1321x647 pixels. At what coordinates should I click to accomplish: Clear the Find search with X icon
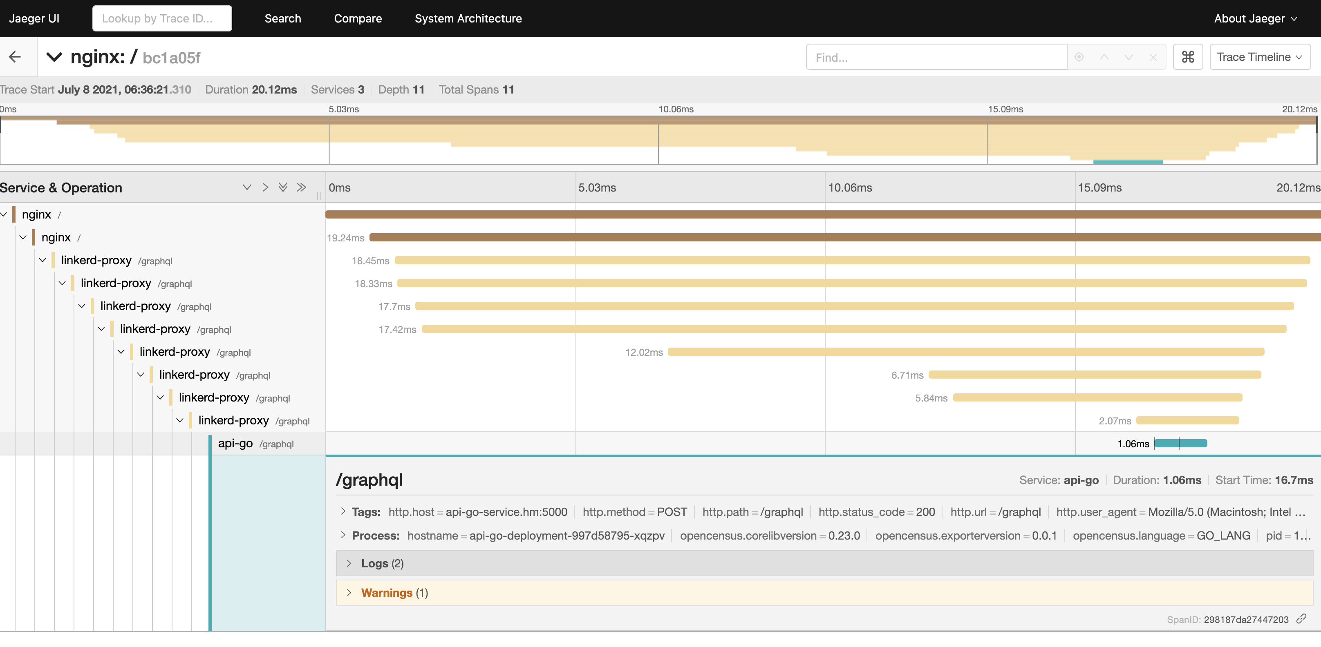[1153, 57]
